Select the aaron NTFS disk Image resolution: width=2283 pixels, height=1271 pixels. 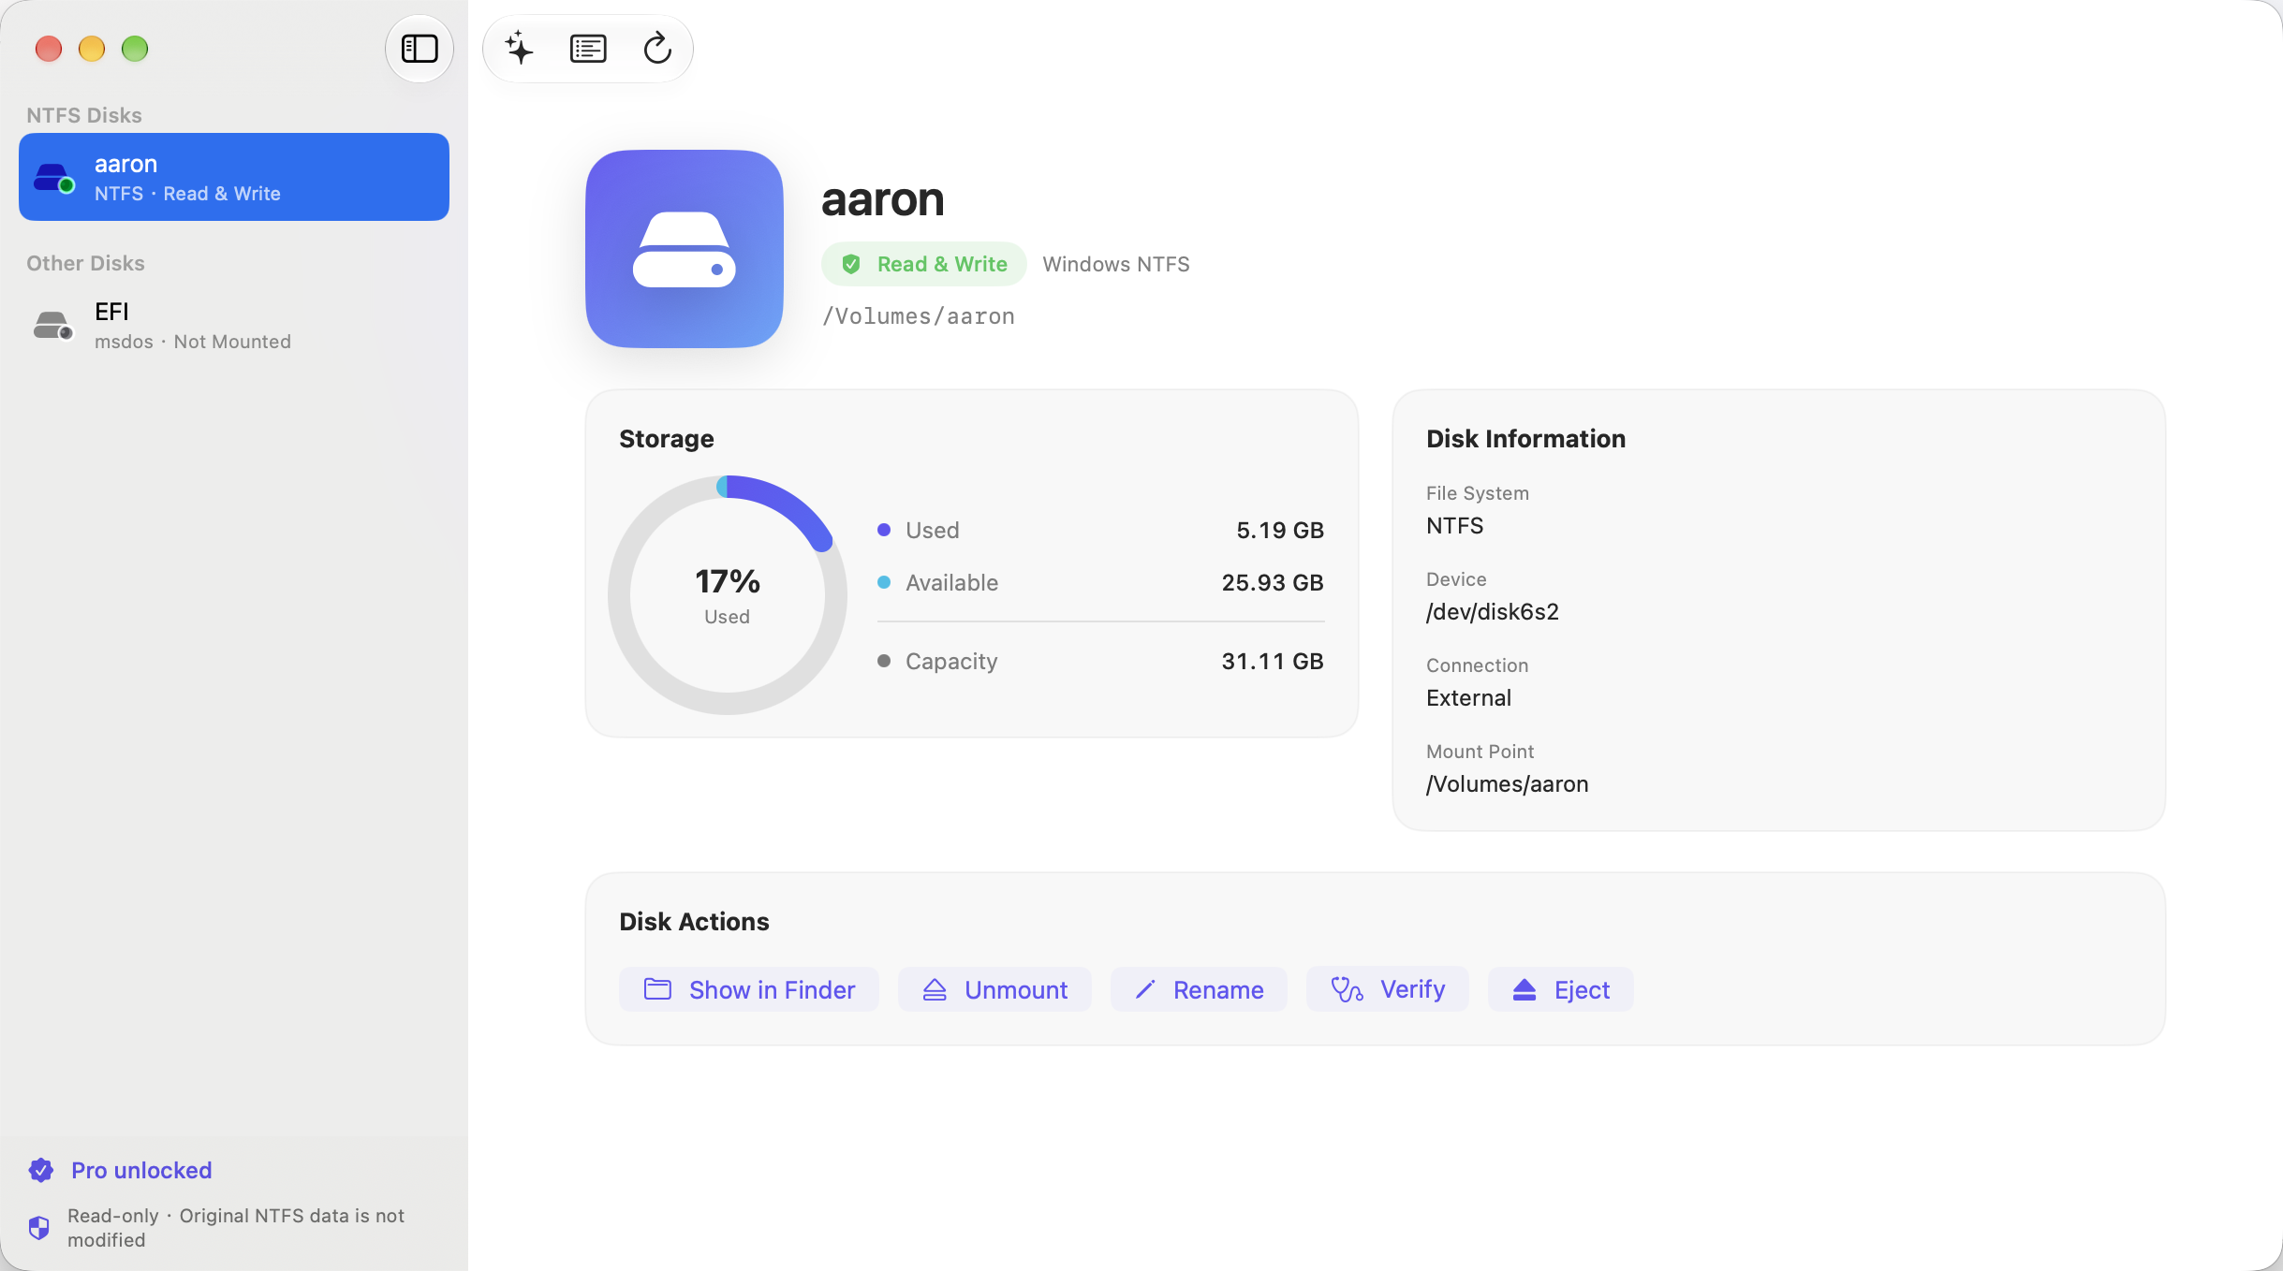pyautogui.click(x=234, y=177)
